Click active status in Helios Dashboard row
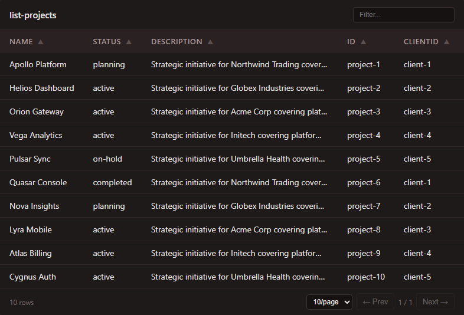This screenshot has height=315, width=464. pyautogui.click(x=103, y=88)
